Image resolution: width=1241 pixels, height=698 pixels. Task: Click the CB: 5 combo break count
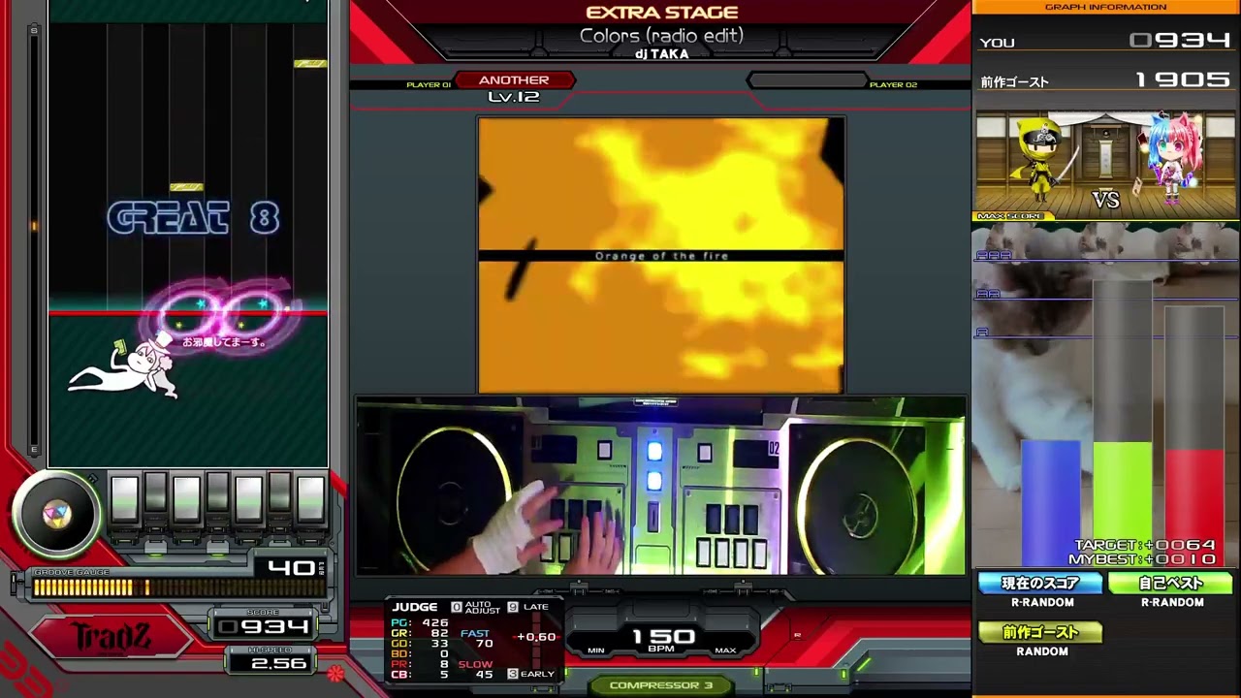(x=420, y=675)
